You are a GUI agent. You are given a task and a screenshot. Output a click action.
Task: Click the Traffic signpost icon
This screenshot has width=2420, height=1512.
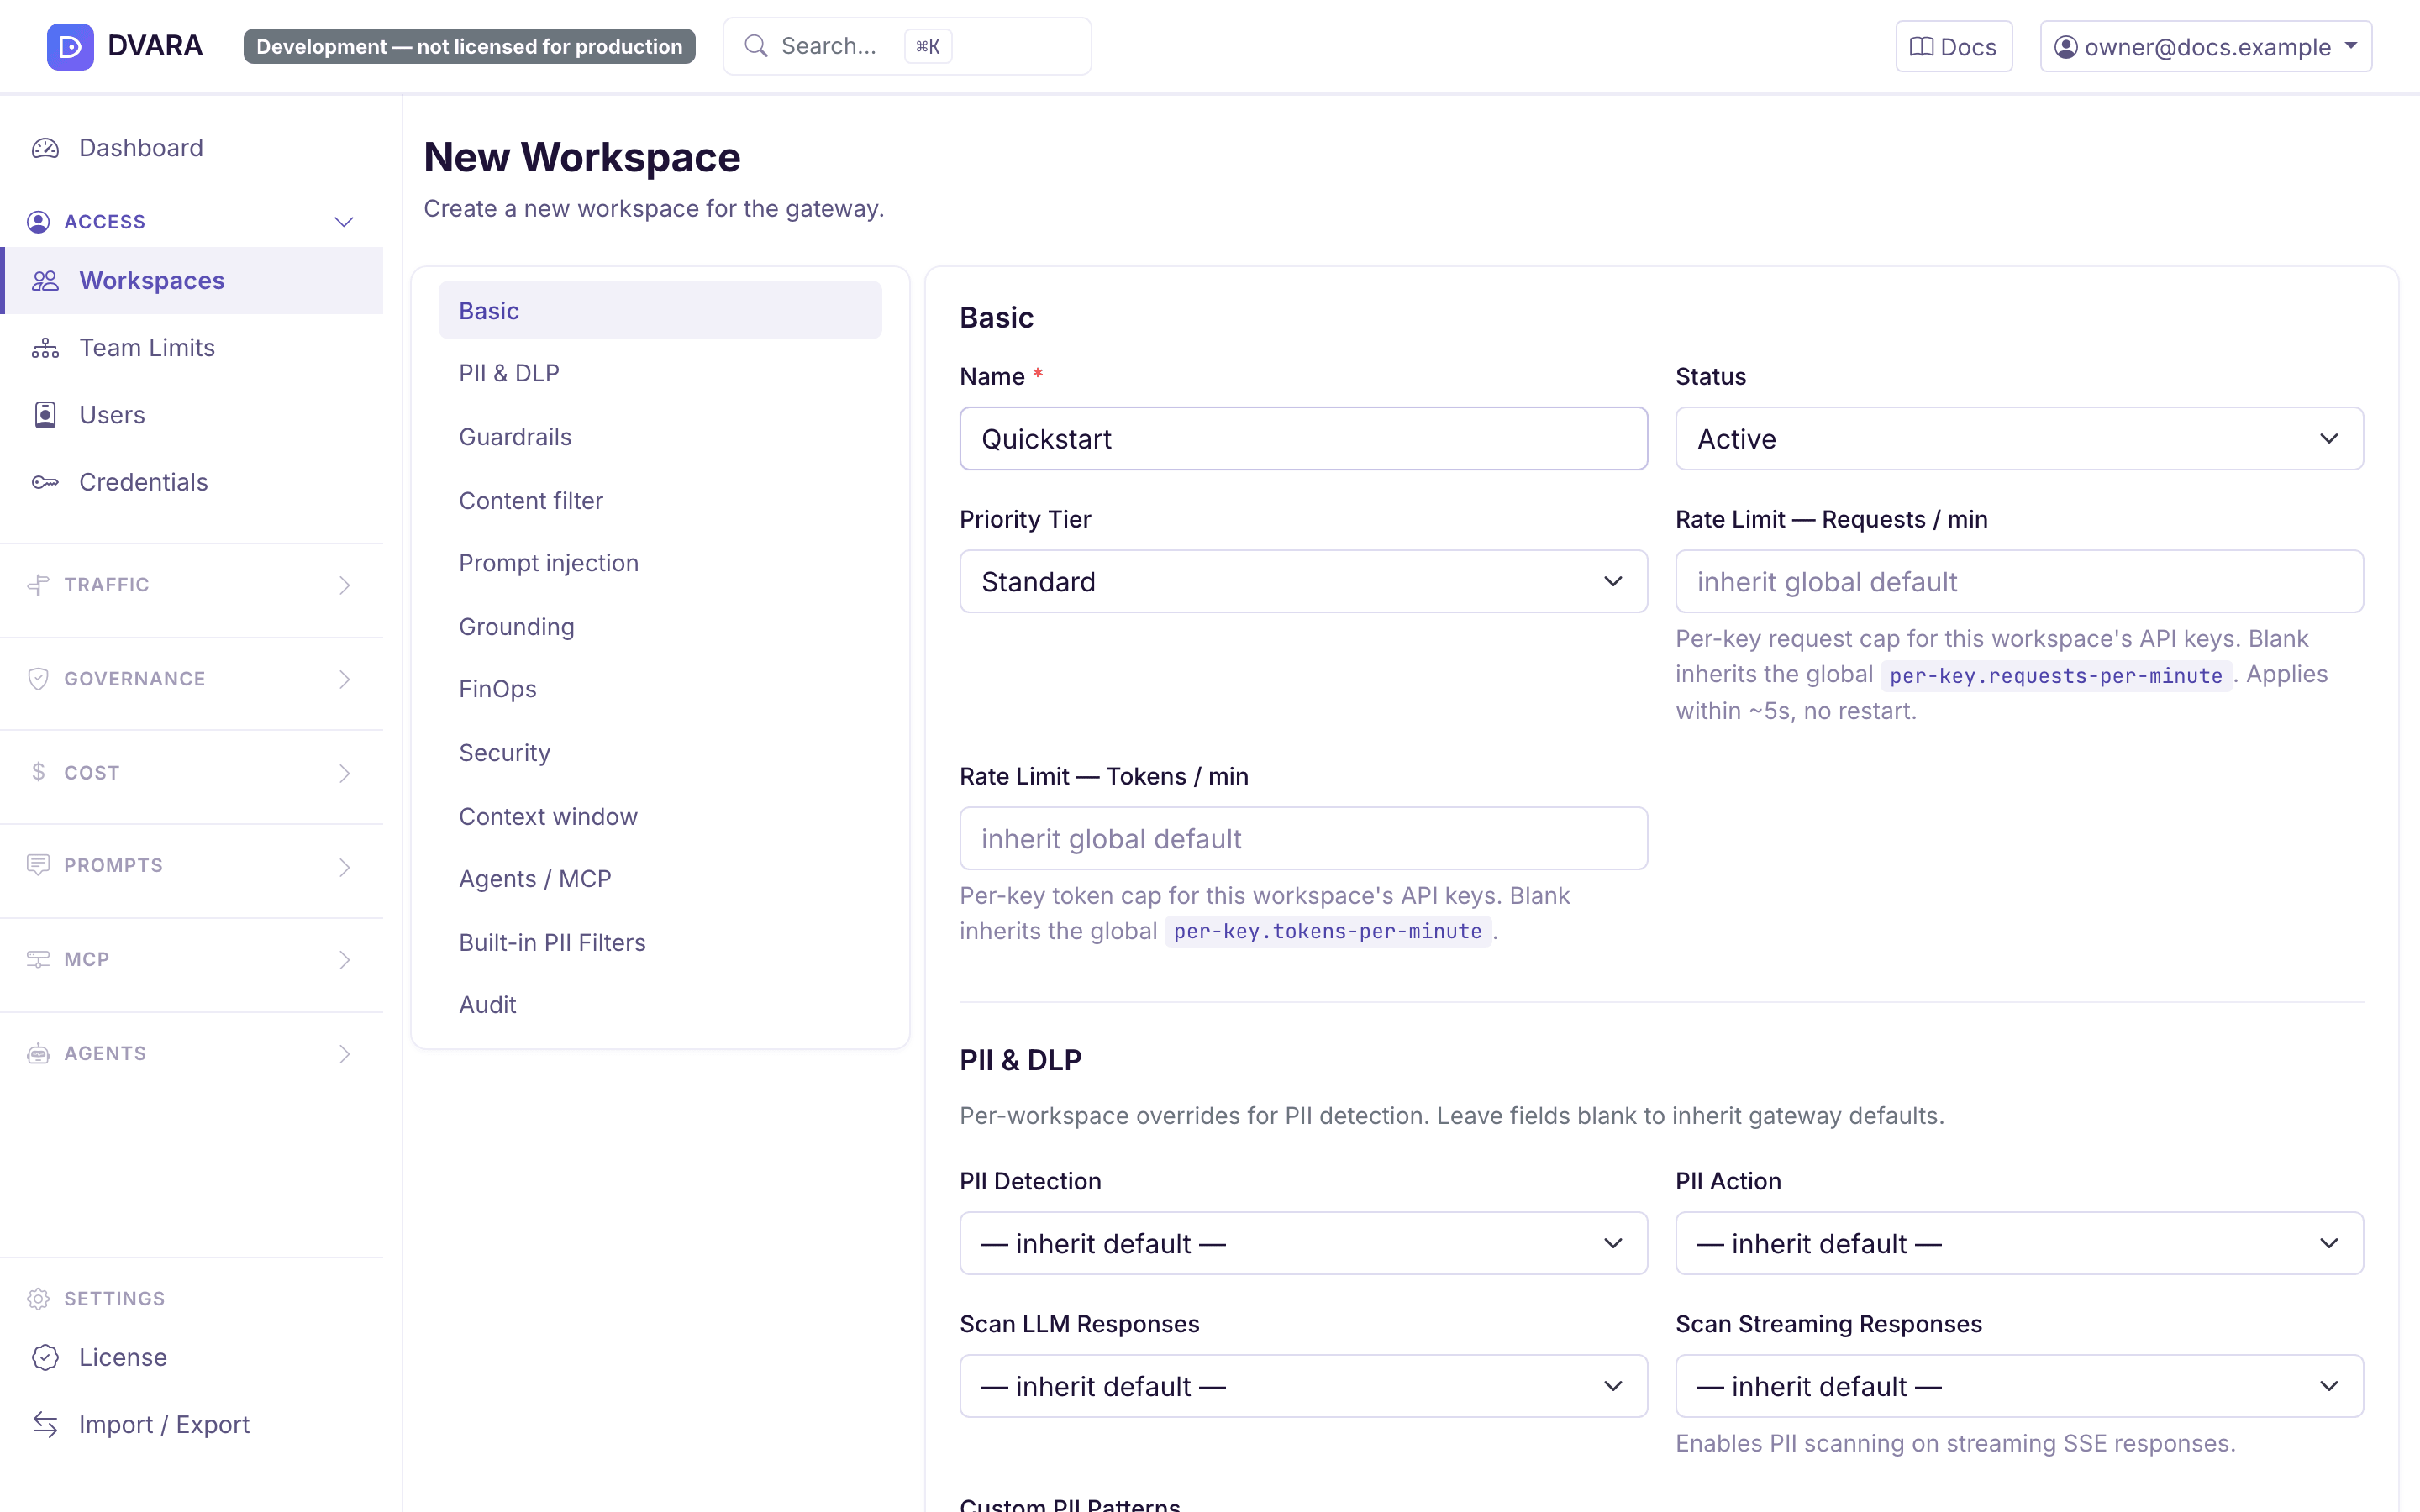pos(38,585)
